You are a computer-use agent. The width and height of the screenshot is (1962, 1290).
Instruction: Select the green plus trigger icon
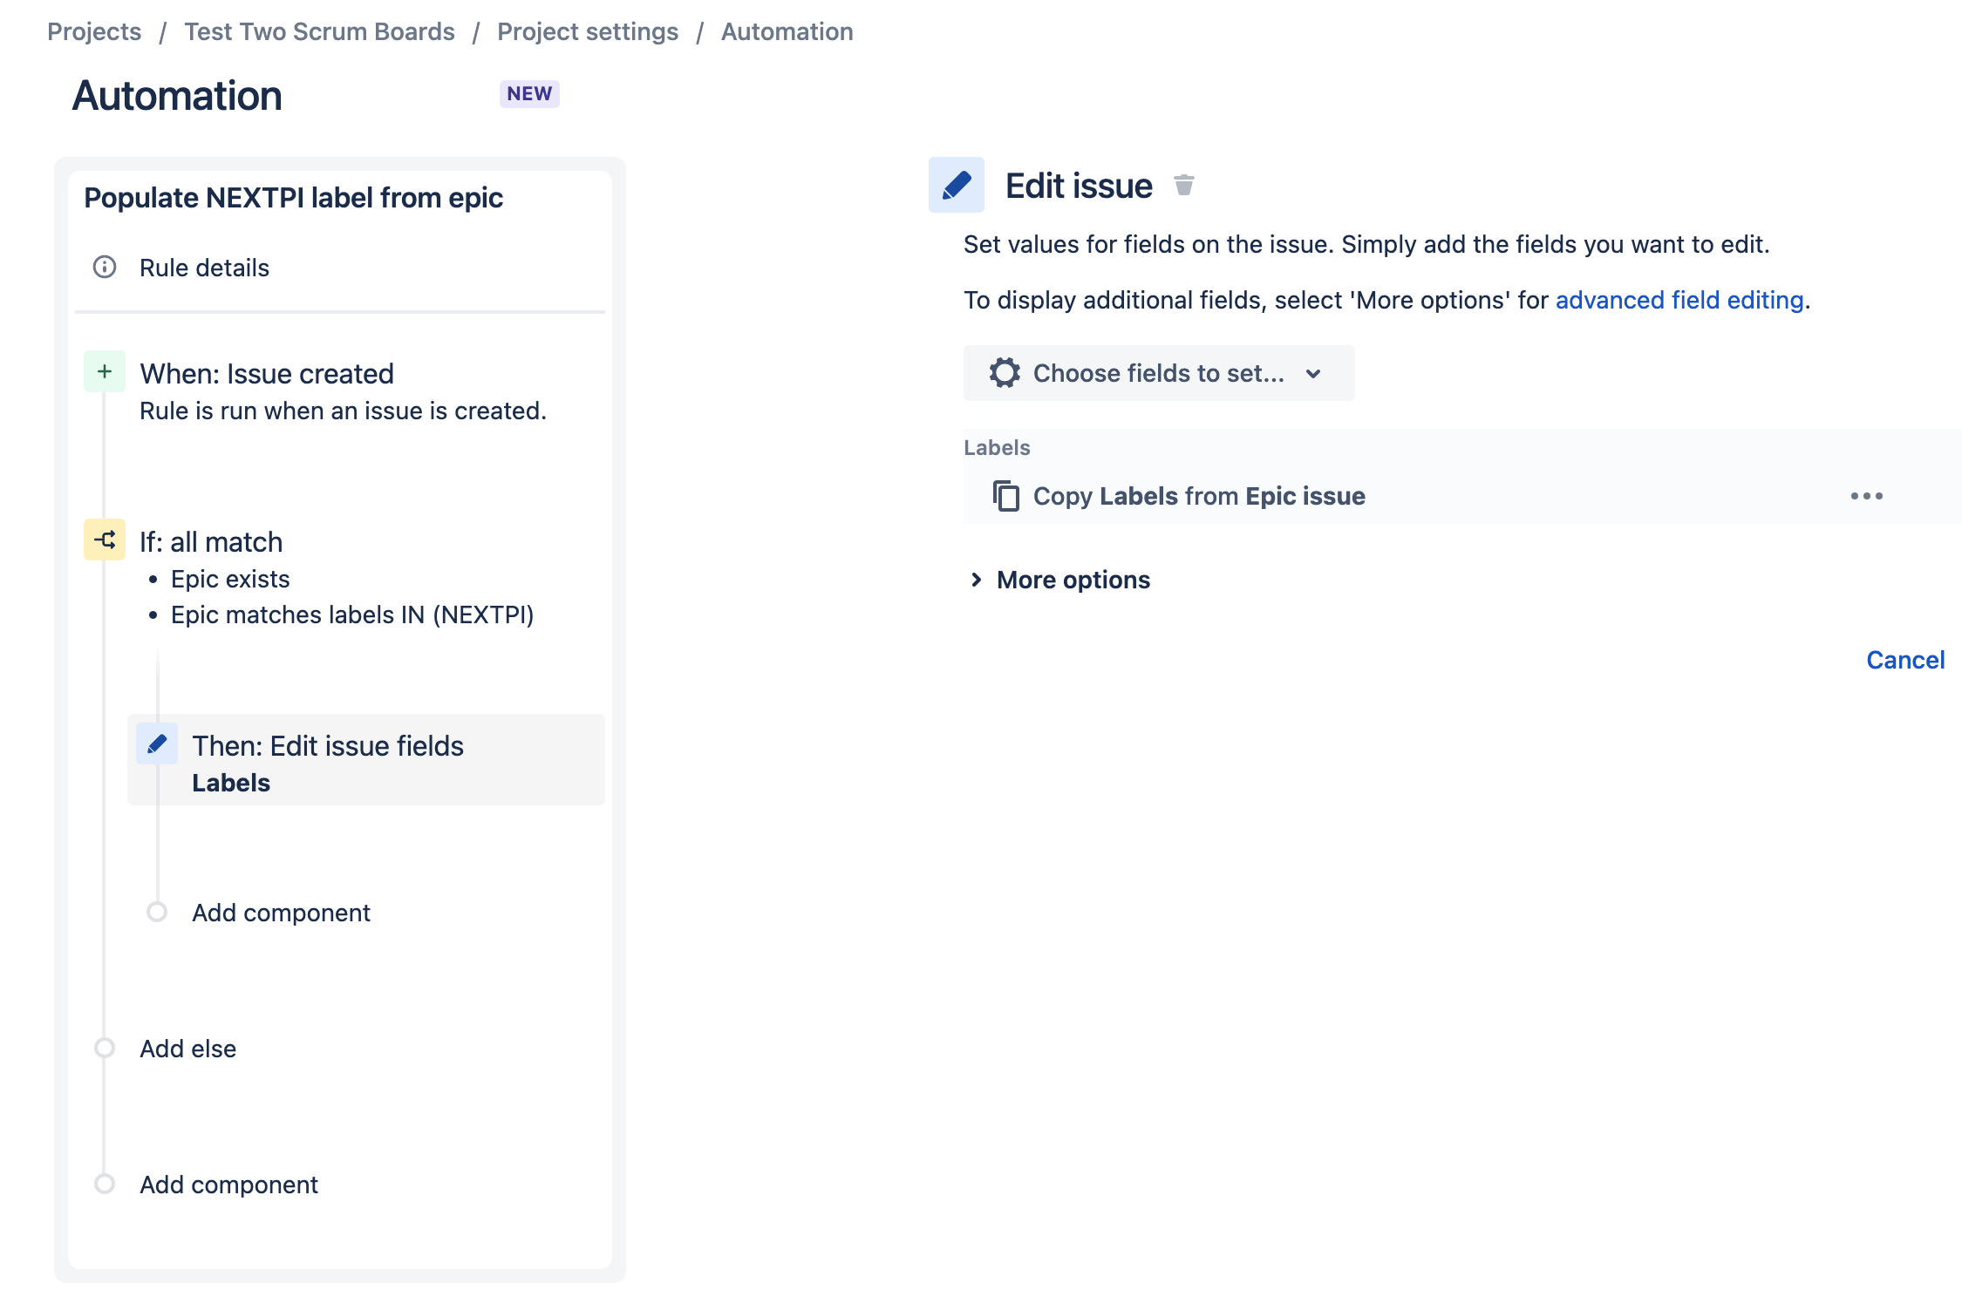[105, 370]
